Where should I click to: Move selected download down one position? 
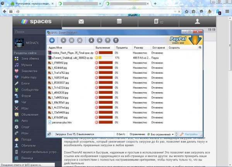pyautogui.click(x=108, y=40)
